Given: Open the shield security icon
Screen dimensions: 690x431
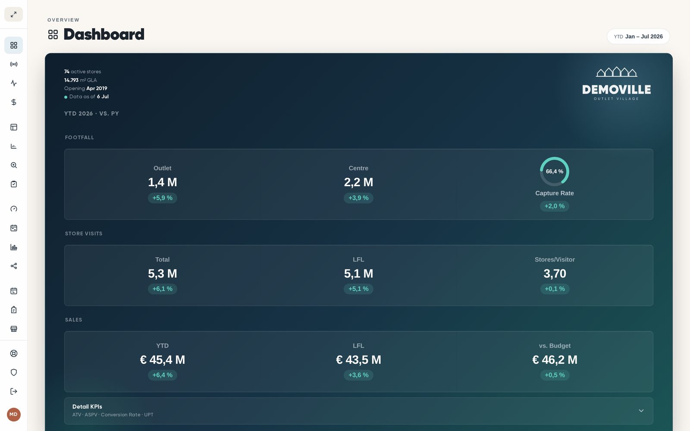Looking at the screenshot, I should pos(13,372).
